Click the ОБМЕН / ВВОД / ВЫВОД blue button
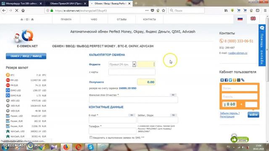269x151 pixels. click(x=26, y=56)
